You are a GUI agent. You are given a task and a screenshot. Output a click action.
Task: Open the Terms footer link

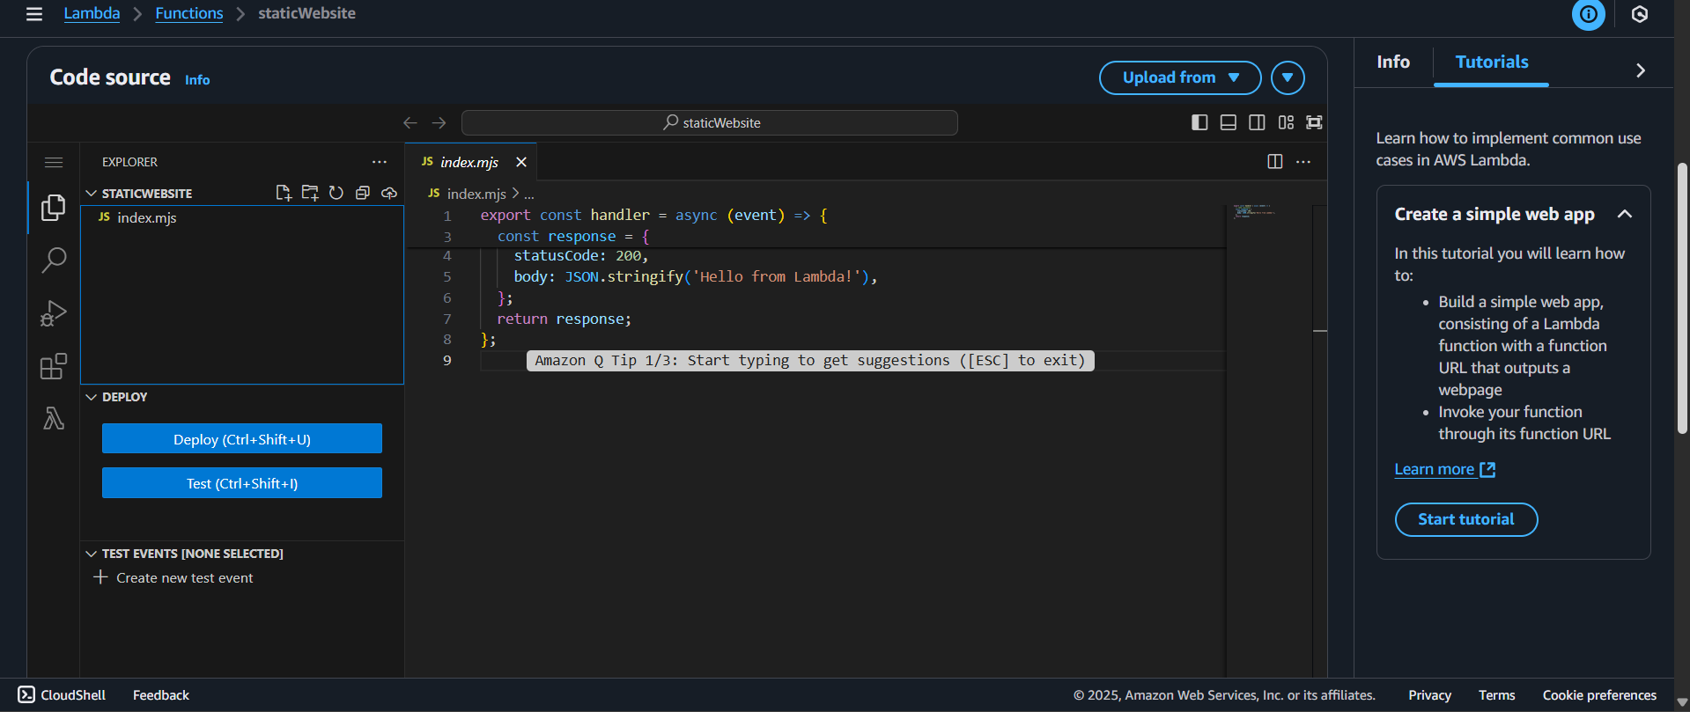[1496, 694]
